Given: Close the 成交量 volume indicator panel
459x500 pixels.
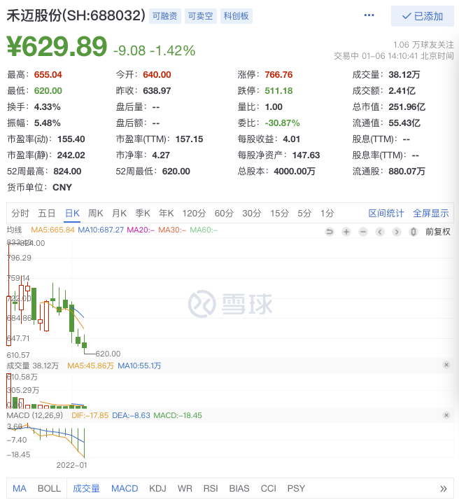Looking at the screenshot, I should click(446, 365).
